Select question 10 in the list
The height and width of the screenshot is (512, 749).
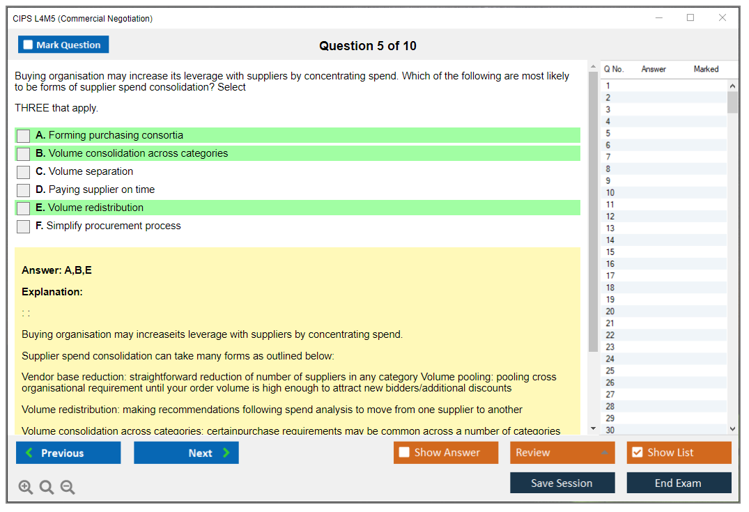(610, 193)
